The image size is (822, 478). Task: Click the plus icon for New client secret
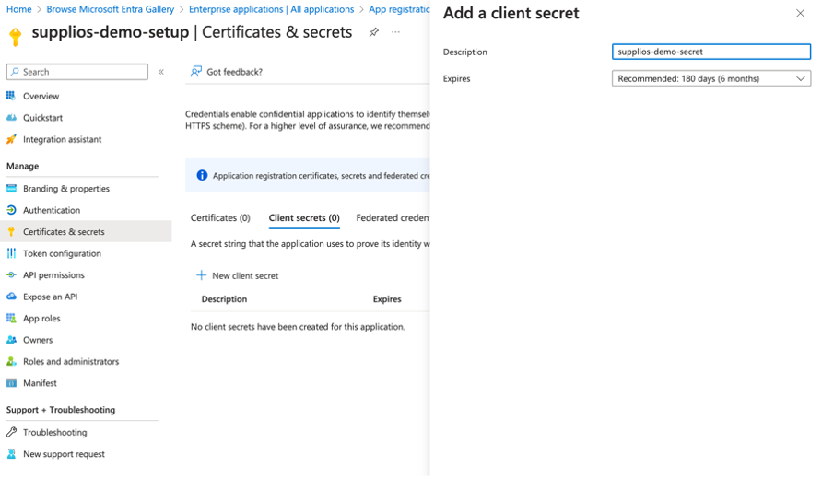coord(201,275)
